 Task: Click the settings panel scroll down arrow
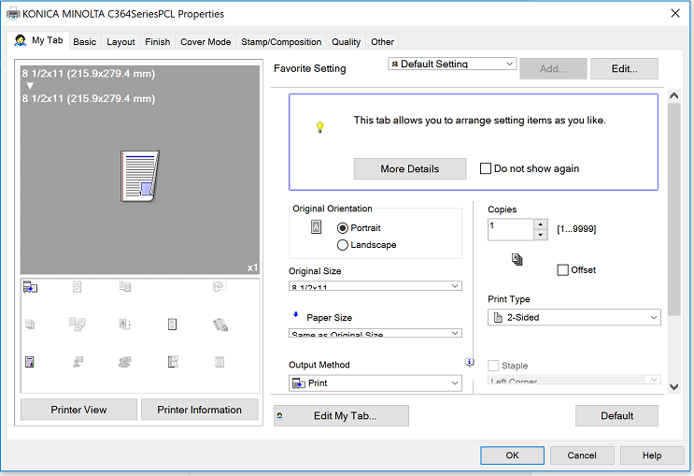pyautogui.click(x=674, y=386)
